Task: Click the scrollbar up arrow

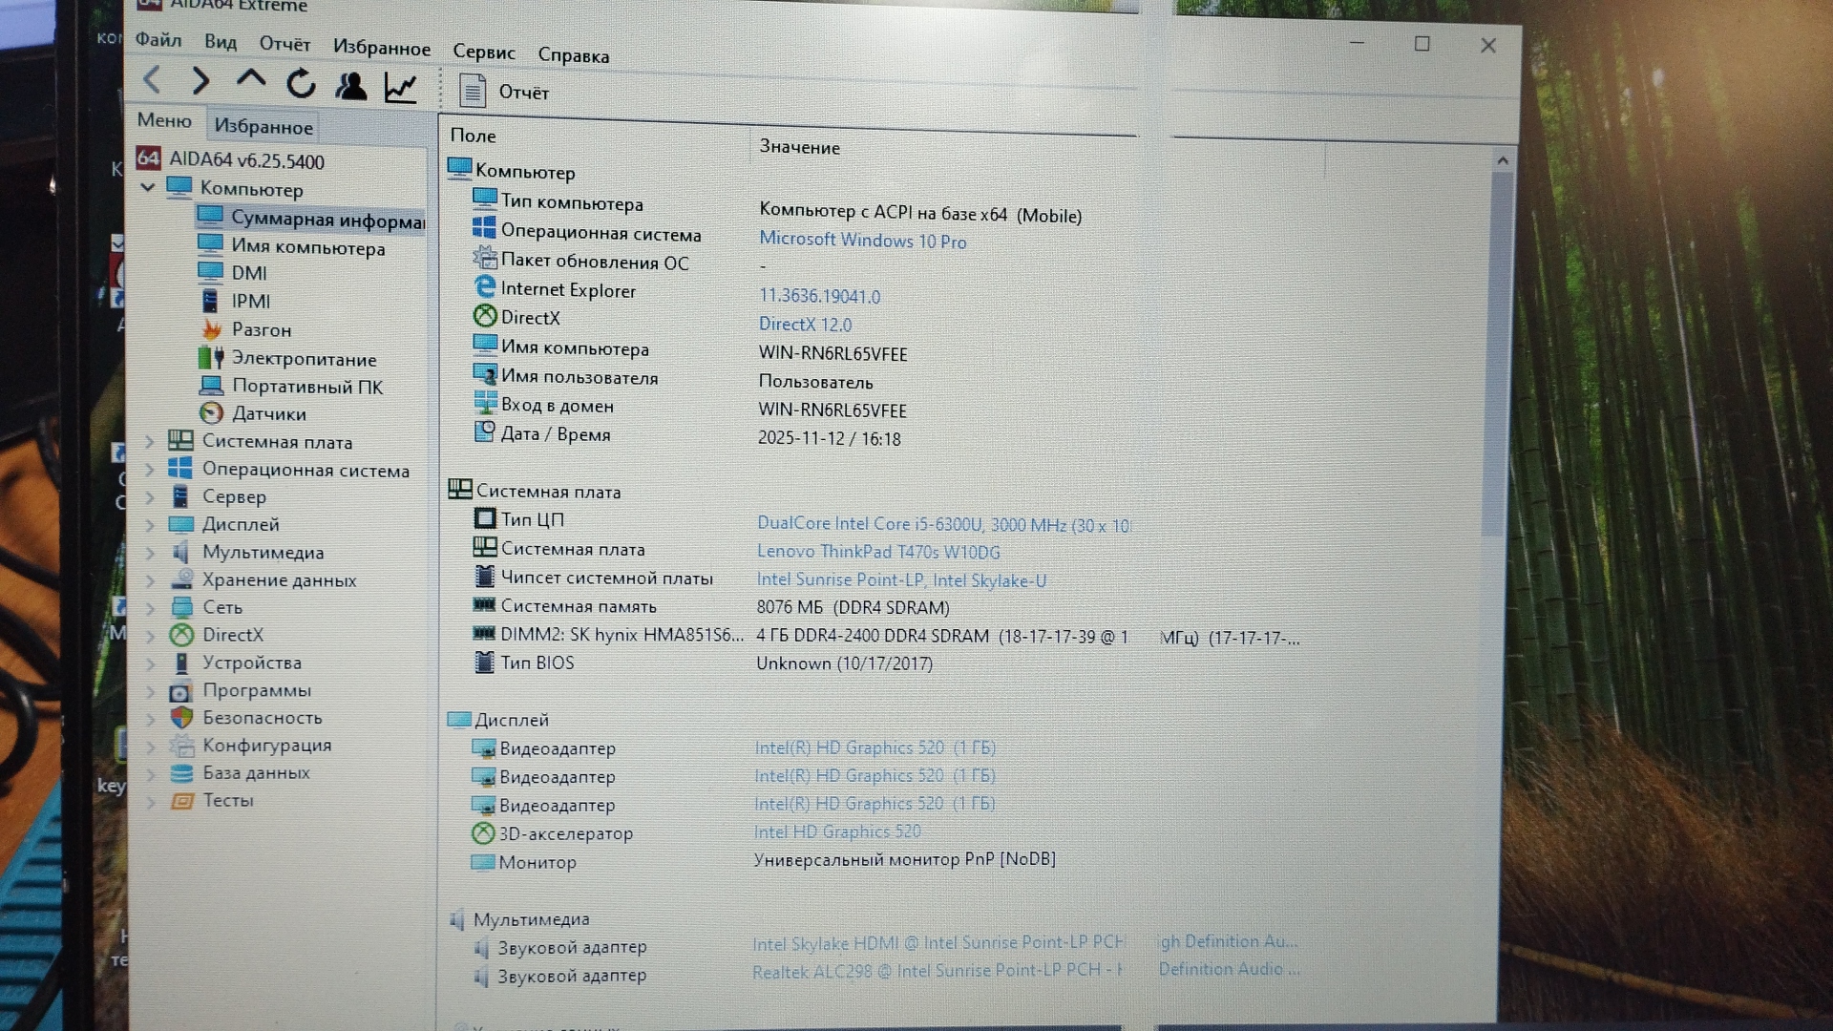Action: coord(1503,161)
